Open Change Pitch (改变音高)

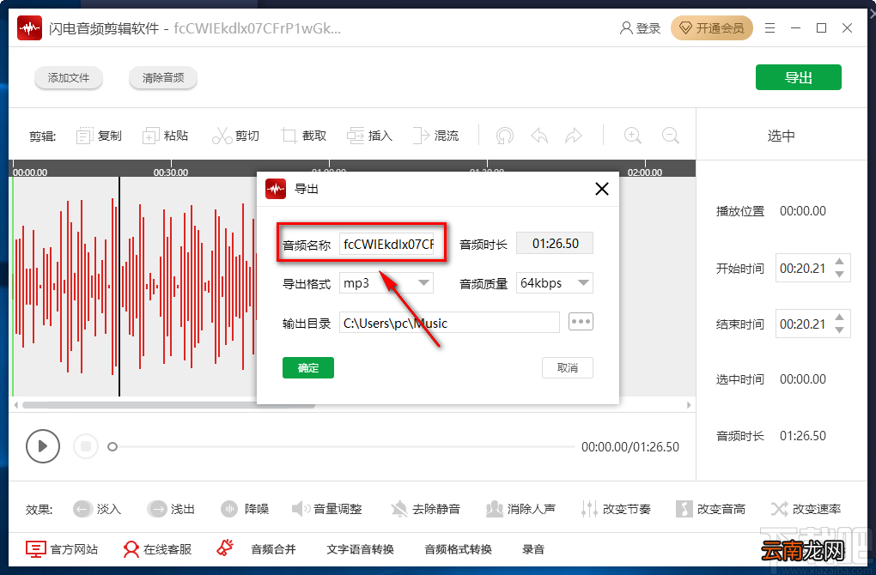710,509
